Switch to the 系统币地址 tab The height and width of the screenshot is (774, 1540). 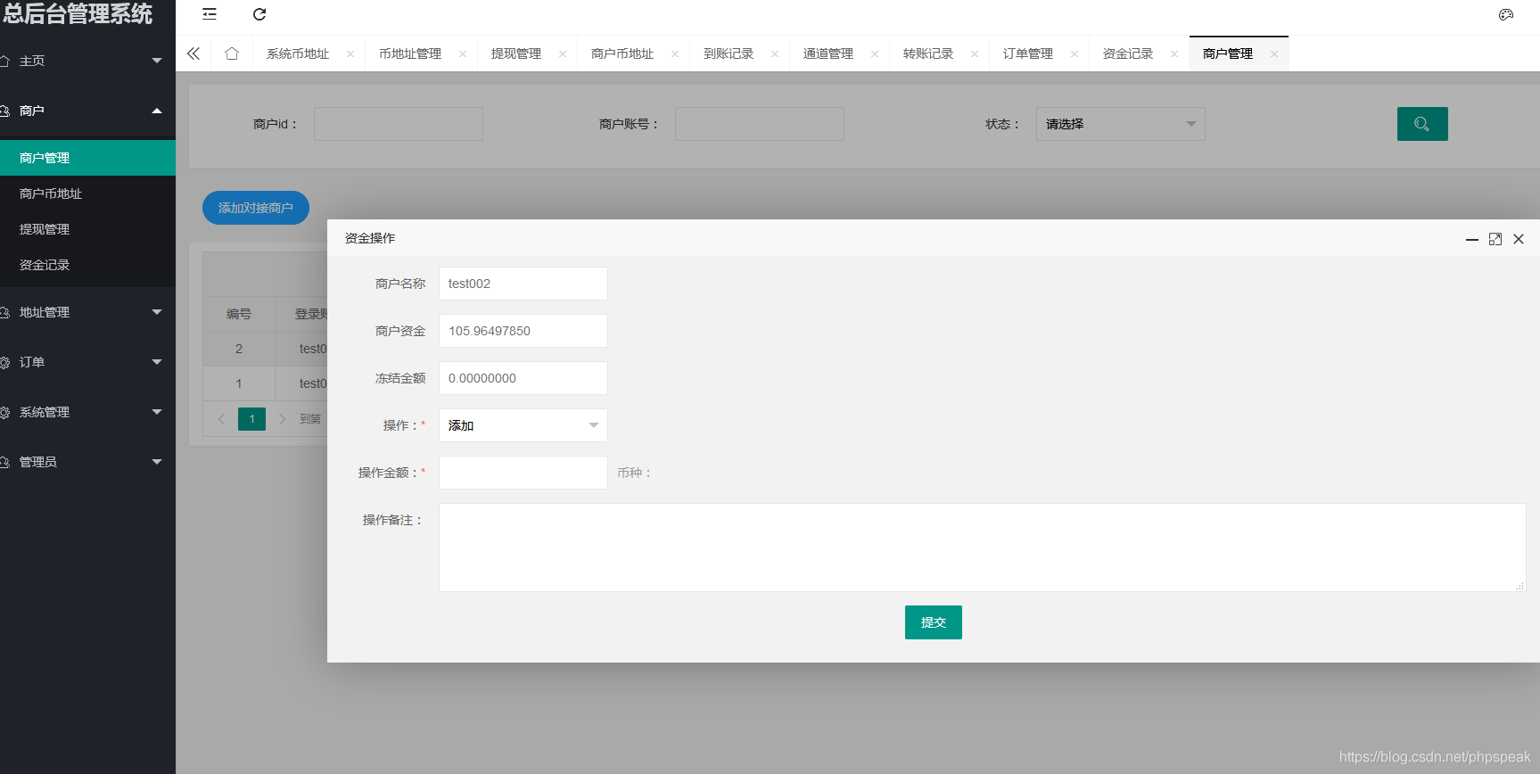298,54
